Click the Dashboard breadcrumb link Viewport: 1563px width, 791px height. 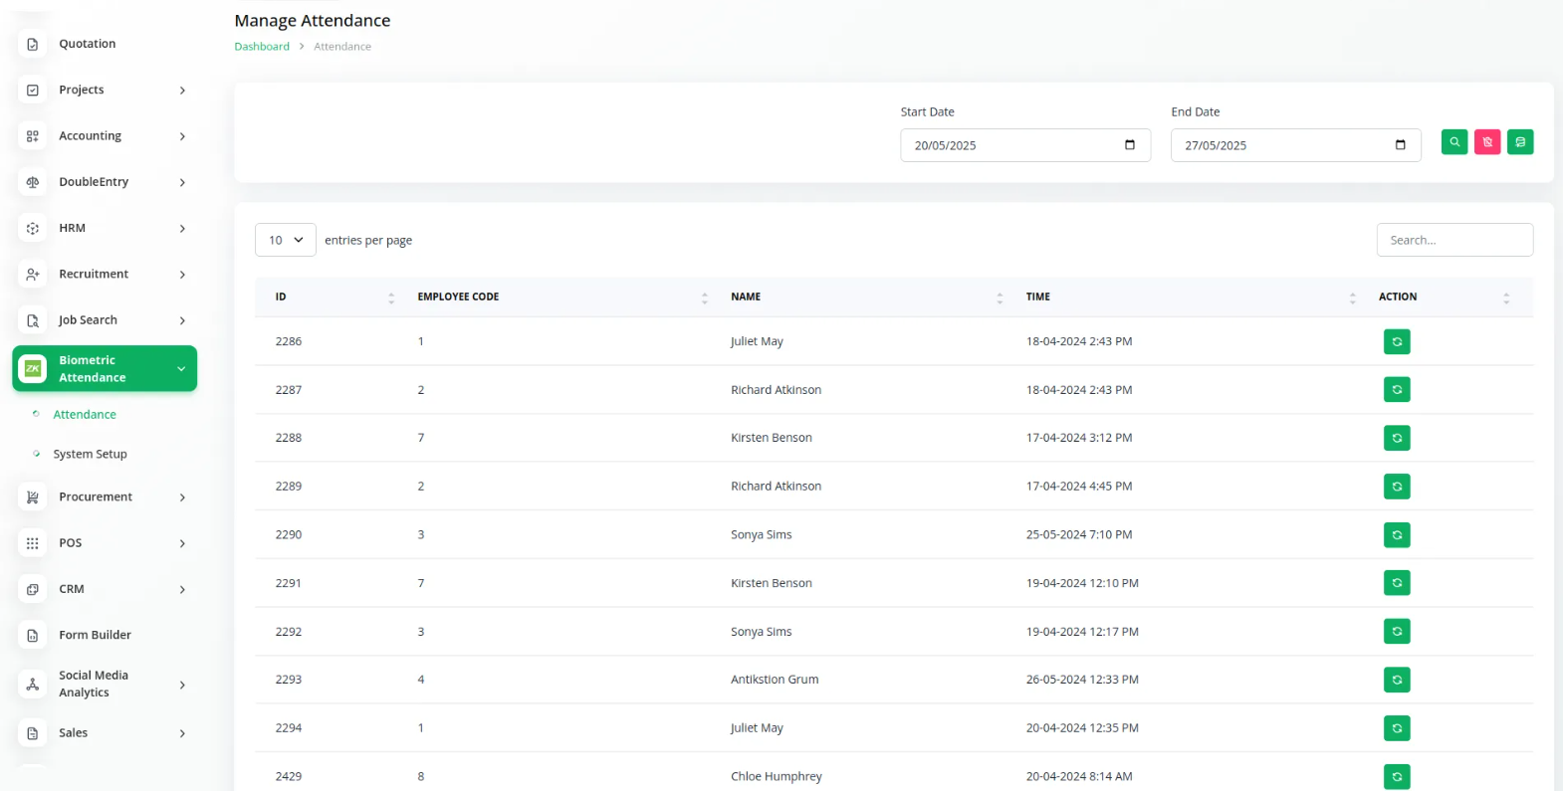pyautogui.click(x=262, y=47)
